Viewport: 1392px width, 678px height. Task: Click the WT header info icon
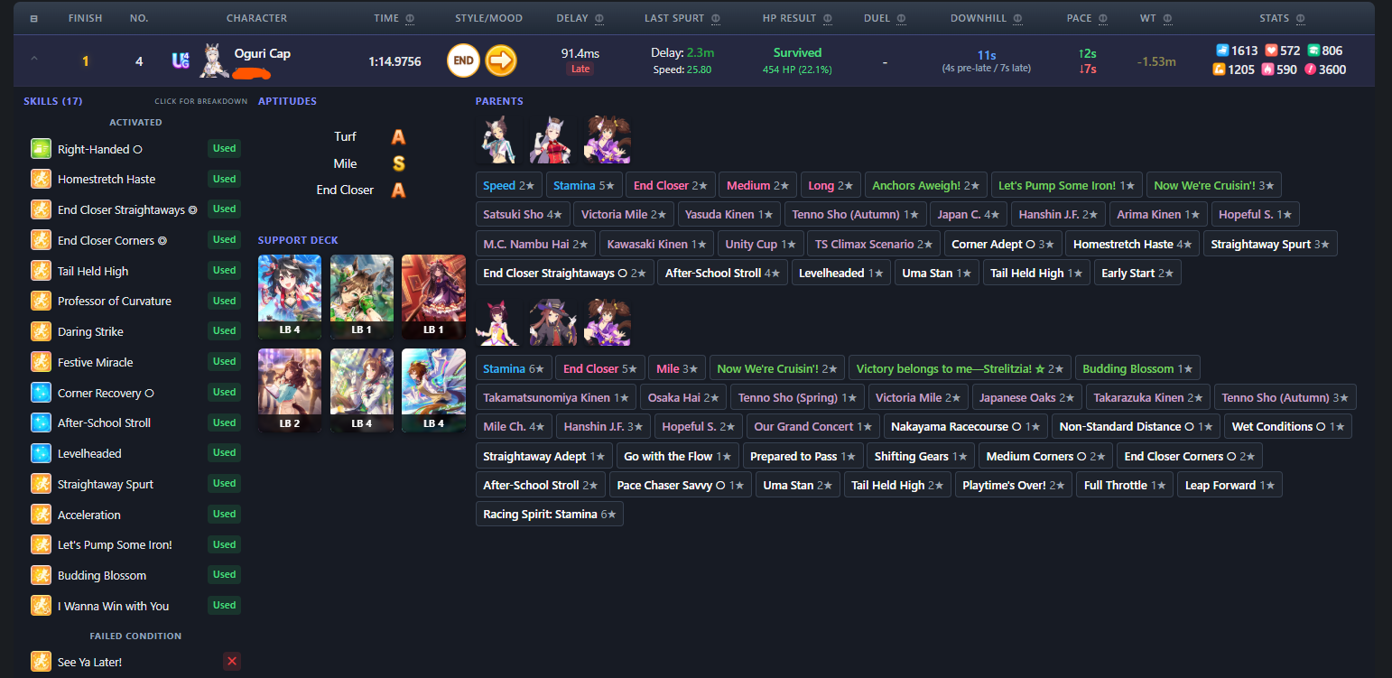click(x=1167, y=18)
